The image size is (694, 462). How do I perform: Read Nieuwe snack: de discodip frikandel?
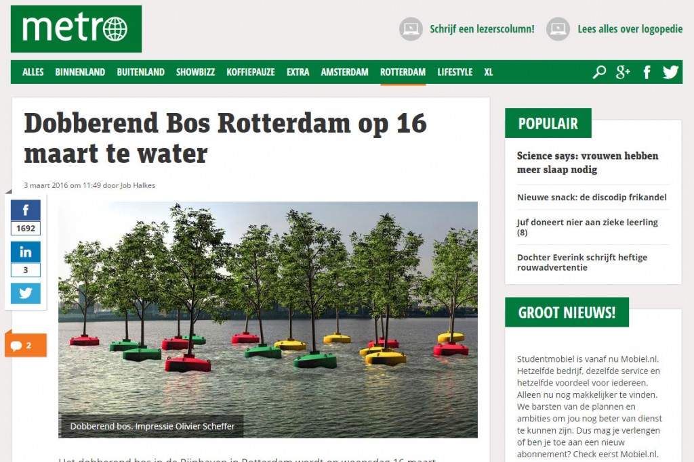point(592,198)
